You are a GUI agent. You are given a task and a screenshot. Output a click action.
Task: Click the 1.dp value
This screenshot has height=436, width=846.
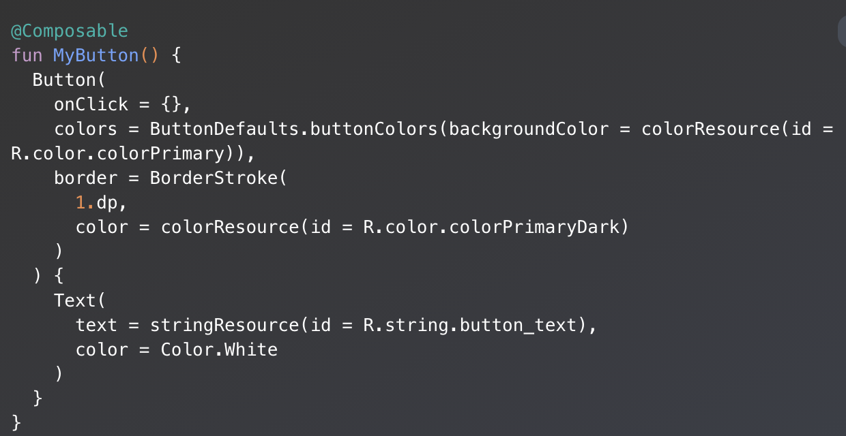point(96,202)
